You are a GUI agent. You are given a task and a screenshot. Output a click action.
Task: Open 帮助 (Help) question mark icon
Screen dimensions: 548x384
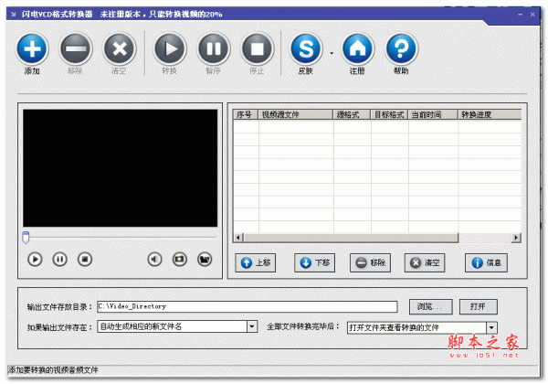401,48
